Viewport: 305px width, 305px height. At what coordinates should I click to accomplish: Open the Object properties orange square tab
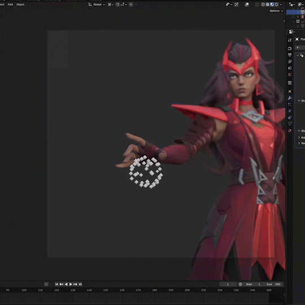pyautogui.click(x=290, y=91)
